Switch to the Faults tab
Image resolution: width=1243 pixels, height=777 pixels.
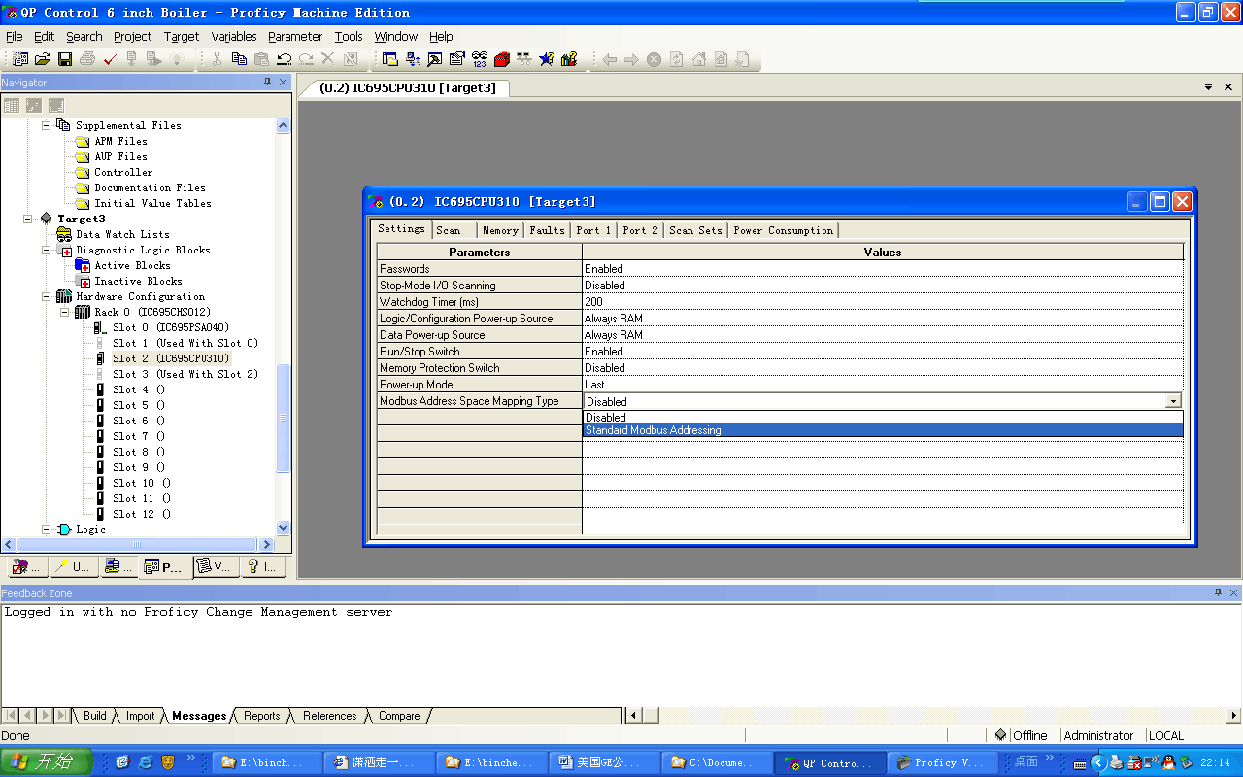pyautogui.click(x=547, y=230)
